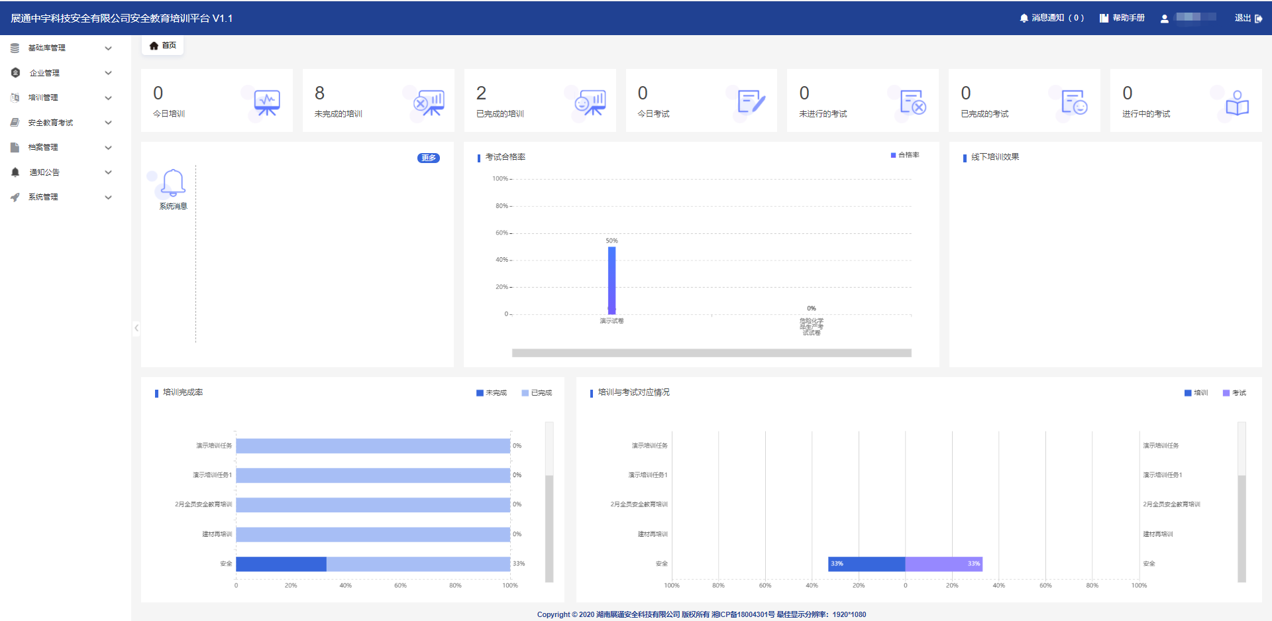Expand the 基础库管理 chevron
This screenshot has height=621, width=1272.
tap(109, 48)
